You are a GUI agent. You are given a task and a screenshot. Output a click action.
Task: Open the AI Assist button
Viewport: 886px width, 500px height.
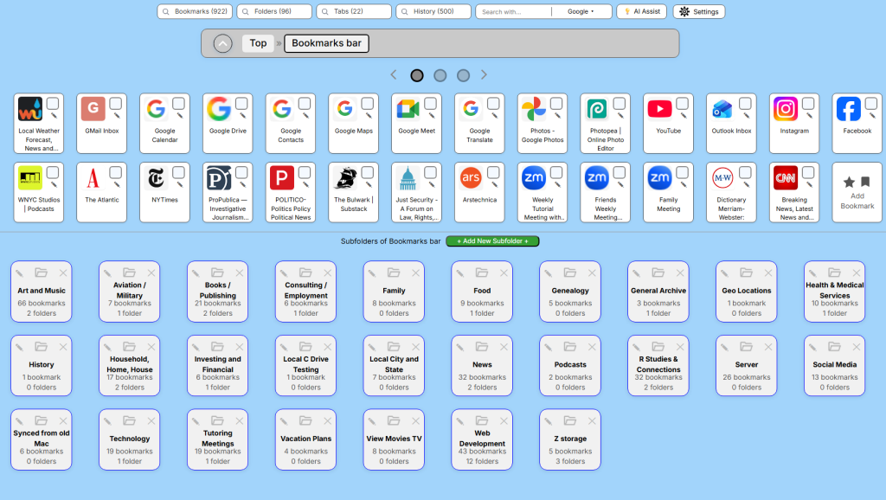[641, 12]
